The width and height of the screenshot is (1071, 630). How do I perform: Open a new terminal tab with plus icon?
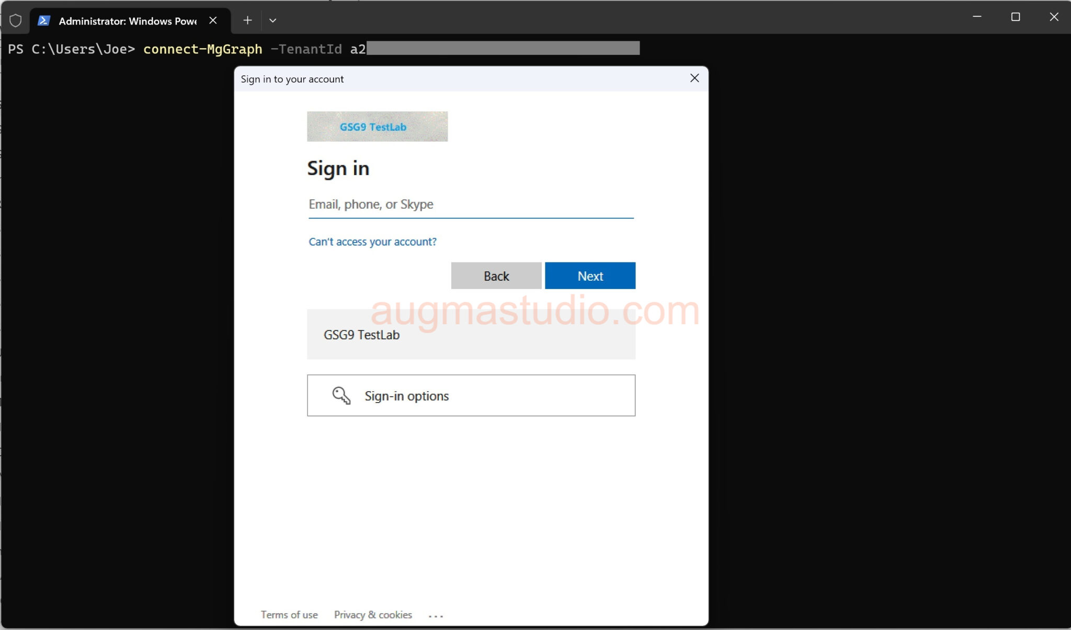coord(247,20)
